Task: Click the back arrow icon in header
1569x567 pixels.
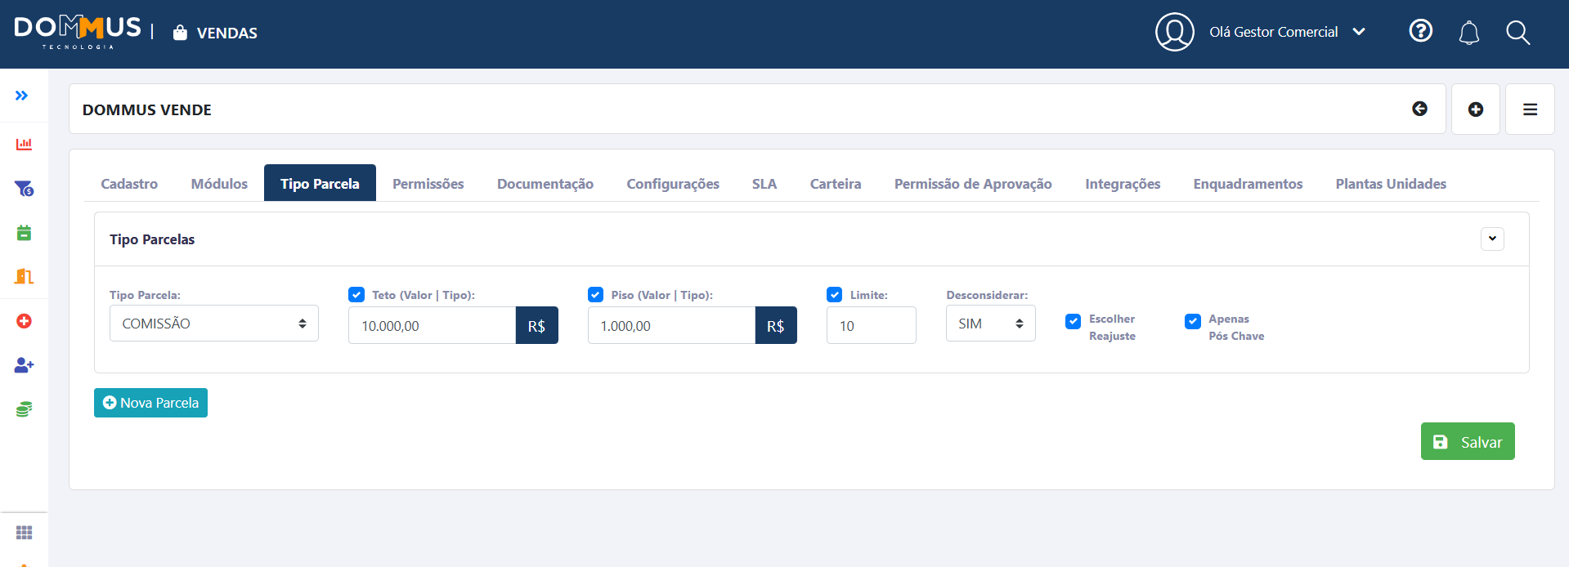Action: 1419,109
